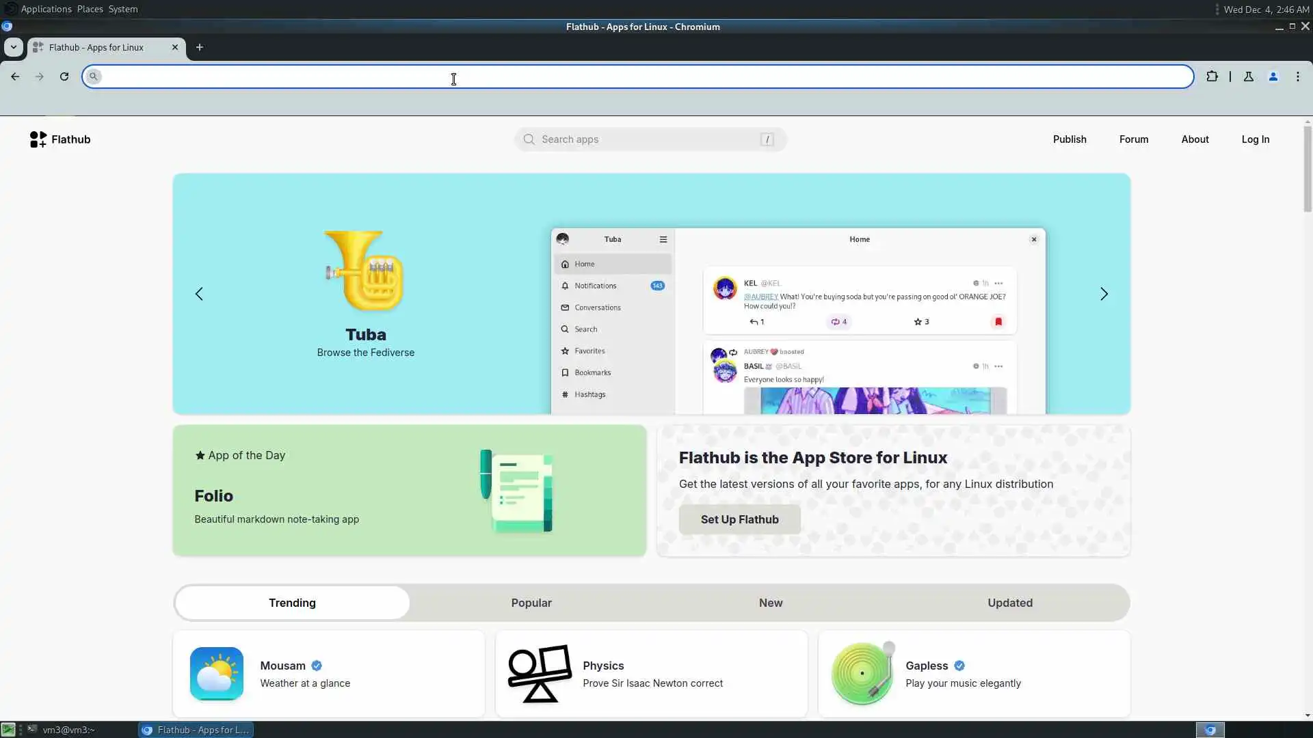1313x738 pixels.
Task: Open the Chromium three-dot menu
Action: [1297, 77]
